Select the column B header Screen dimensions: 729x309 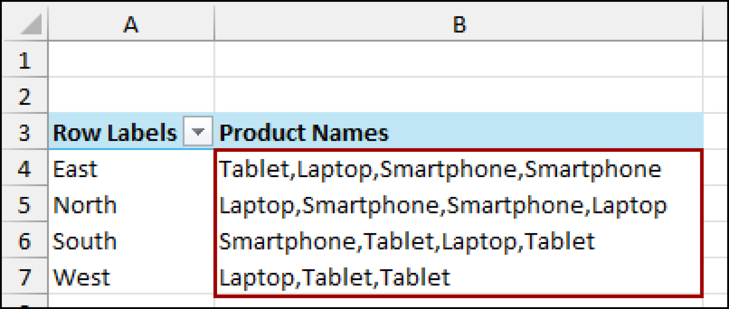459,24
